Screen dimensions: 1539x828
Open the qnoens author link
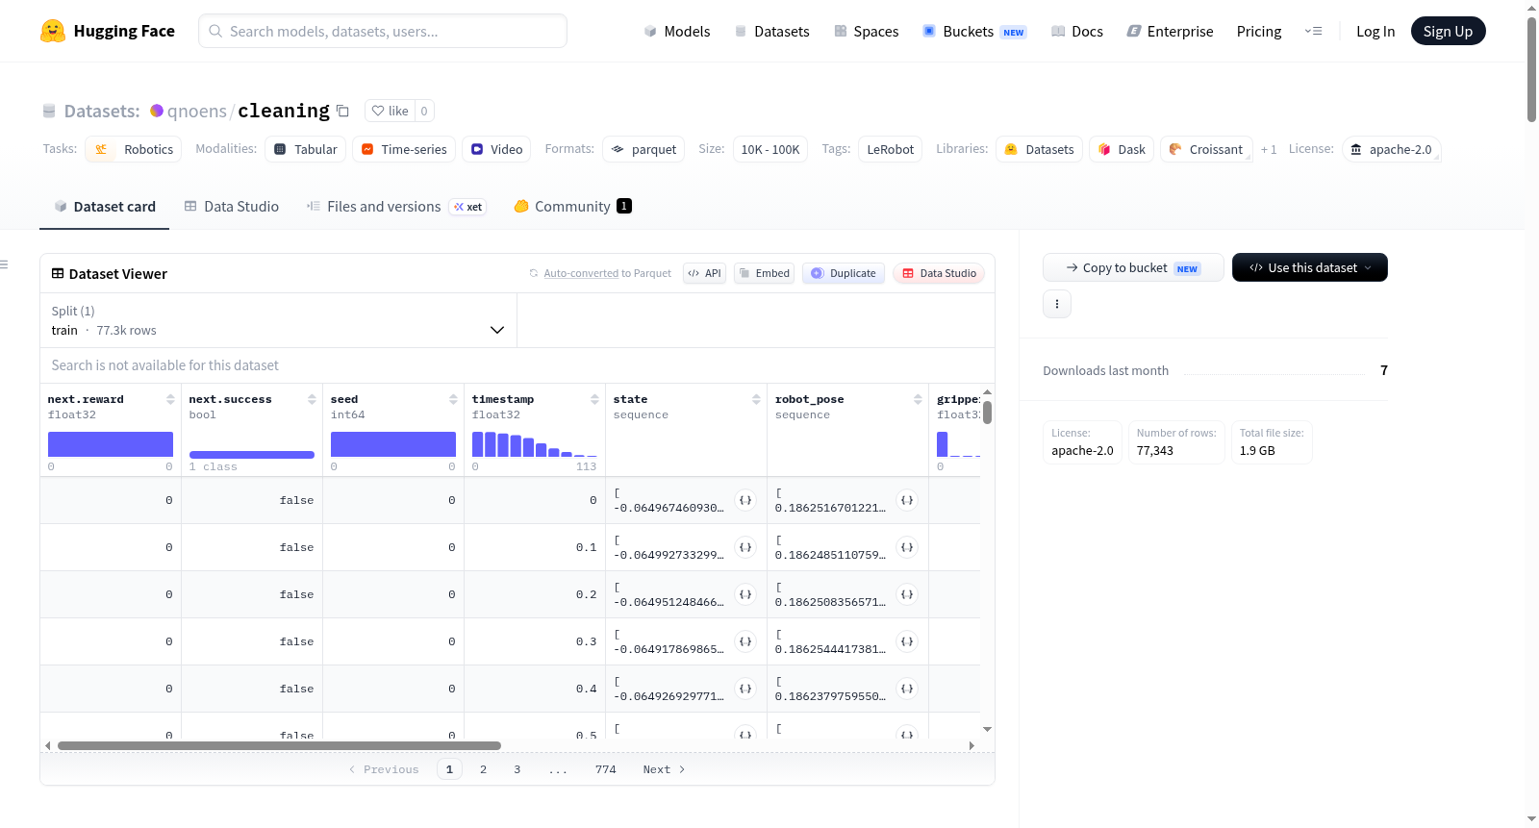197,111
